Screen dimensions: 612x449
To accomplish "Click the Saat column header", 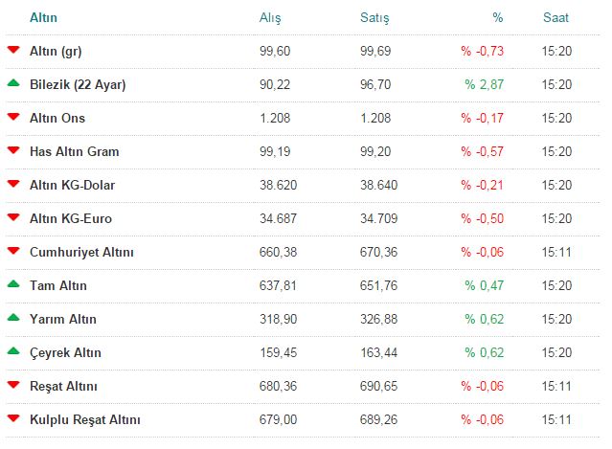I will [x=555, y=17].
